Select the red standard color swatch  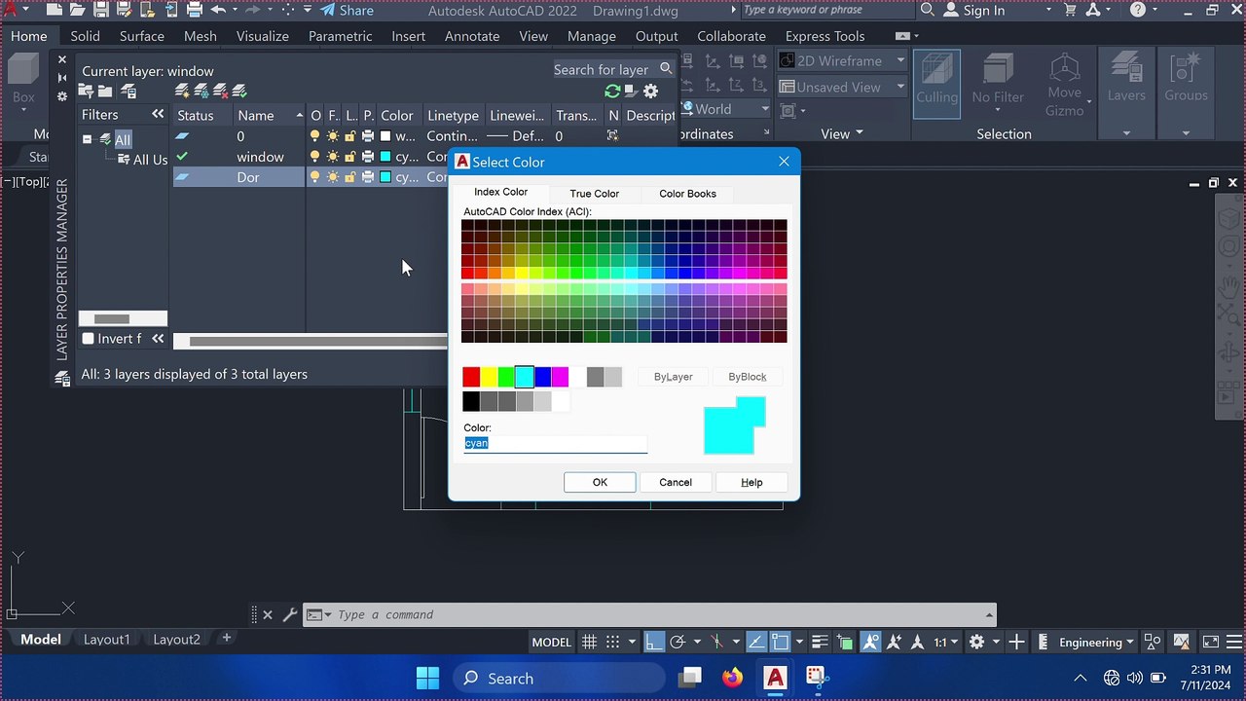pos(471,377)
